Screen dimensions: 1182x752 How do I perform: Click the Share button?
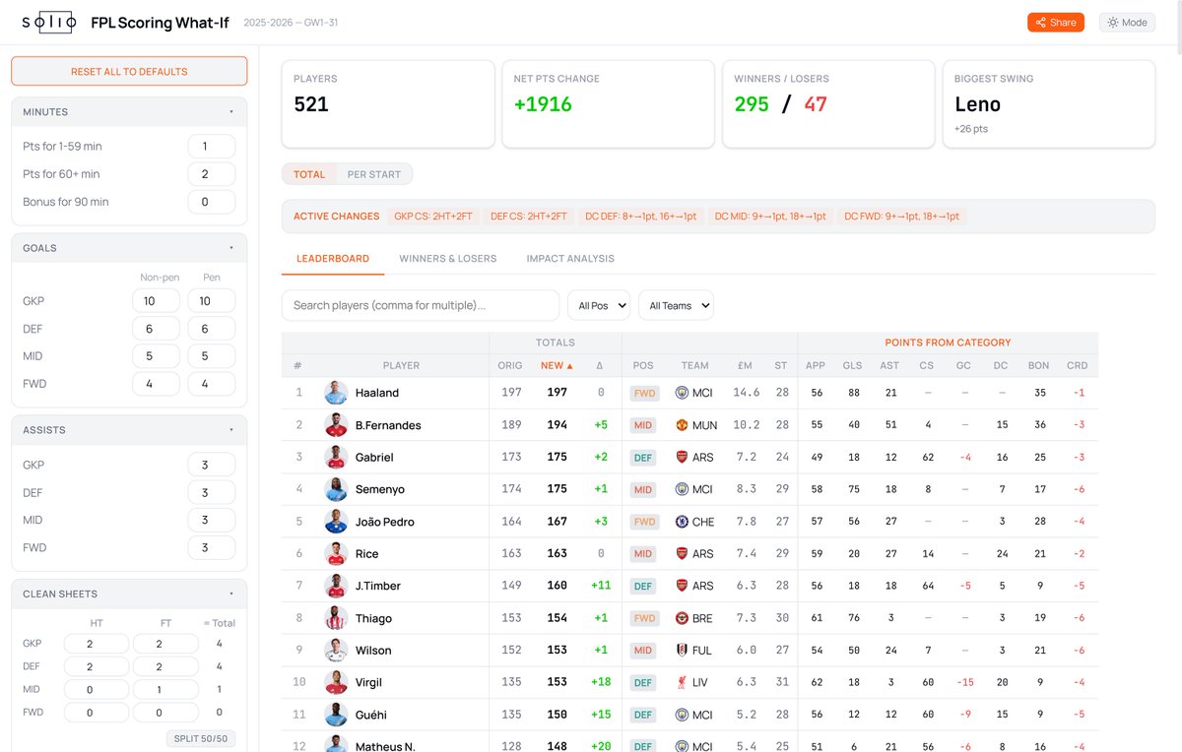point(1055,22)
